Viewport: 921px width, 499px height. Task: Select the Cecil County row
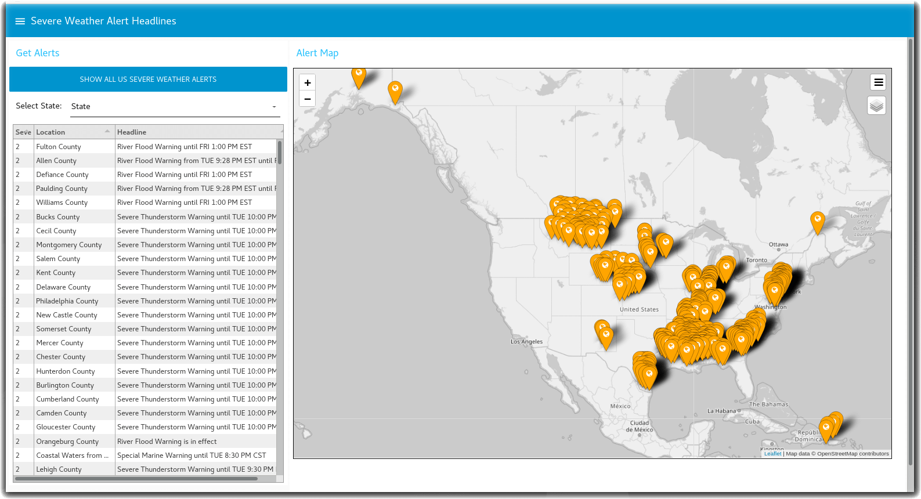point(145,231)
